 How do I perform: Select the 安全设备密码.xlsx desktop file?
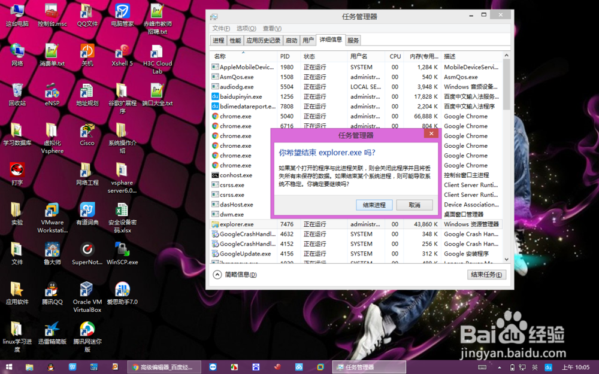coord(122,218)
